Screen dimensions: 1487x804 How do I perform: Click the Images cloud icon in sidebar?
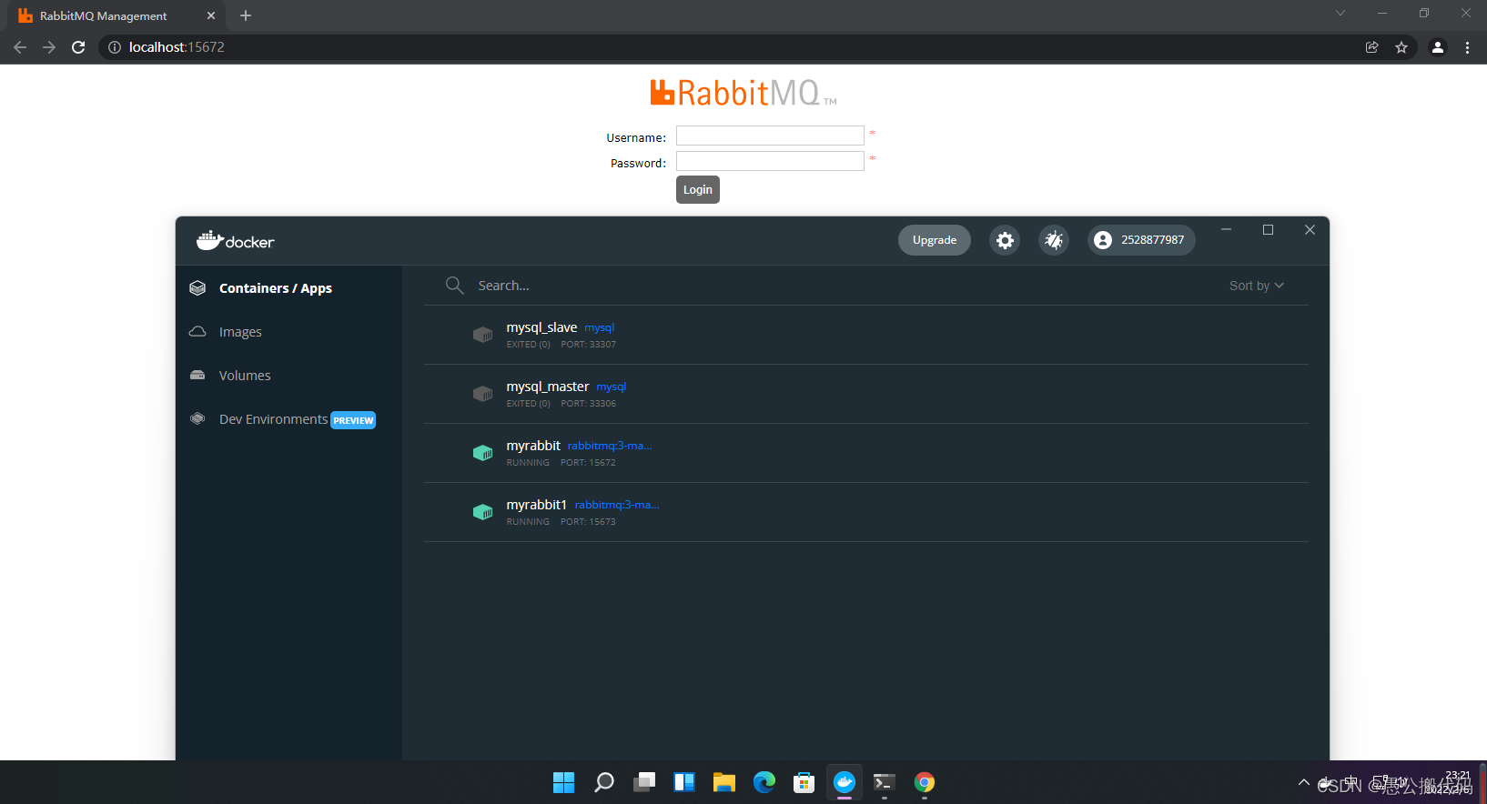click(x=197, y=332)
